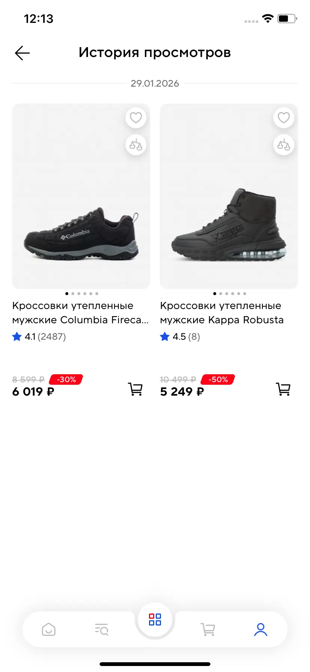310x672 pixels.
Task: Open Columbia Firecamp sneakers title link
Action: pos(80,313)
